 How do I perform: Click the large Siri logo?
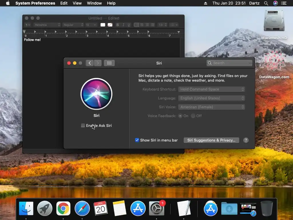(96, 94)
